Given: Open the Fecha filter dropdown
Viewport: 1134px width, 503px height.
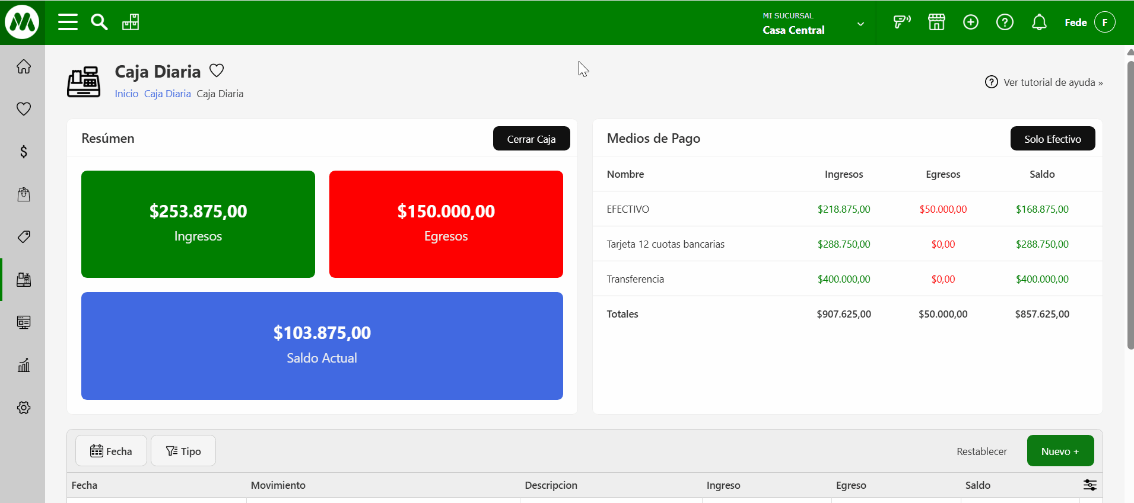Looking at the screenshot, I should pyautogui.click(x=111, y=451).
